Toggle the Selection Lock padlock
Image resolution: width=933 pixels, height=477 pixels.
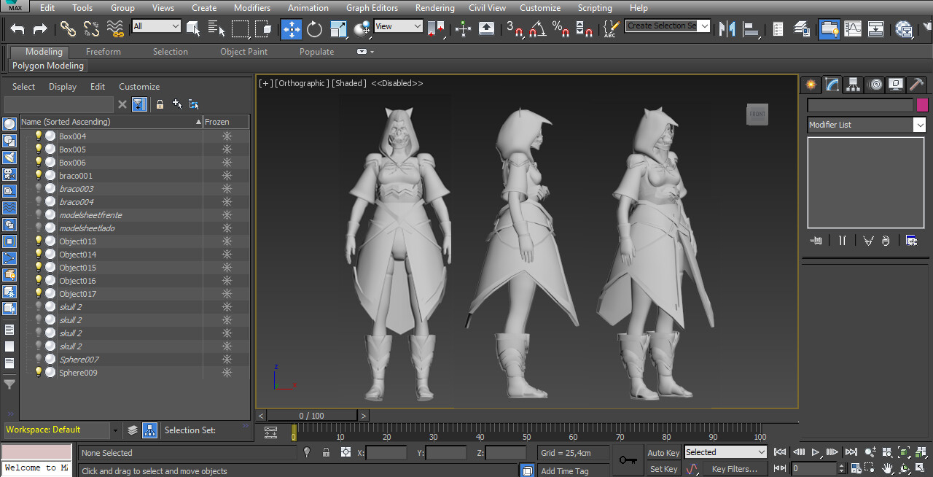(327, 452)
